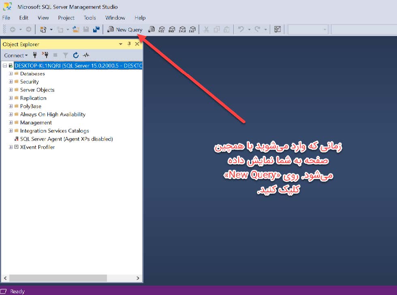
Task: Click the Redo arrow icon
Action: [258, 29]
